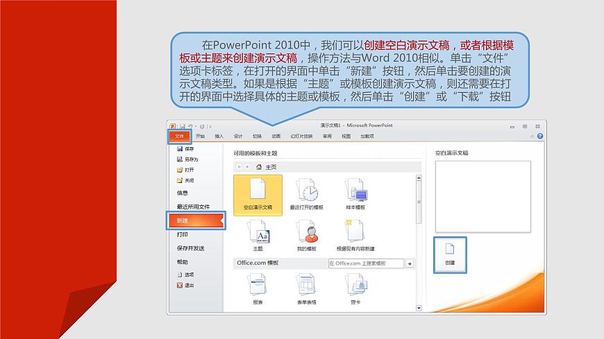
Task: Click the search go arrow beside Office.com search
Action: coord(410,263)
